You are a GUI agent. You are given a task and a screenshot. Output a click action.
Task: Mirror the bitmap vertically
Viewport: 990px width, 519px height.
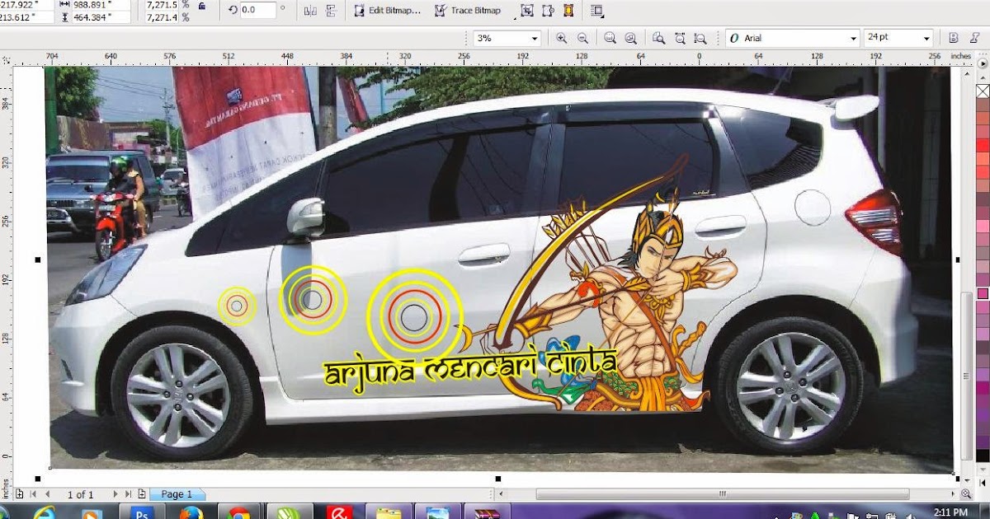330,11
